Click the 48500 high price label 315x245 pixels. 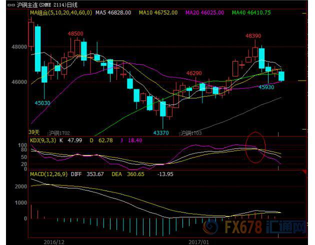pyautogui.click(x=75, y=33)
